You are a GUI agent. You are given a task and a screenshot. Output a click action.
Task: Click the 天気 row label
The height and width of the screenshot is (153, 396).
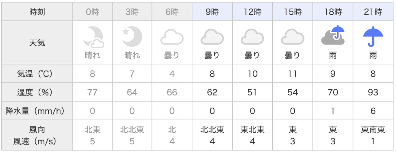(37, 43)
